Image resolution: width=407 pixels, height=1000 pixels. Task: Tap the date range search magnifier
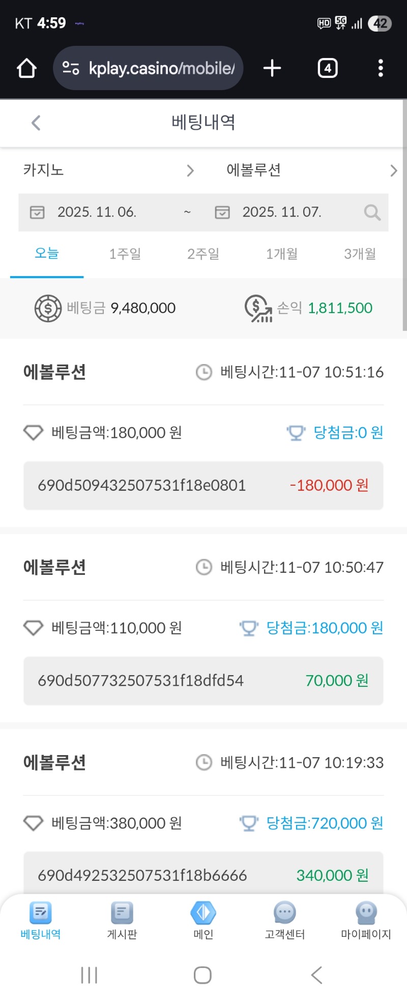(372, 212)
